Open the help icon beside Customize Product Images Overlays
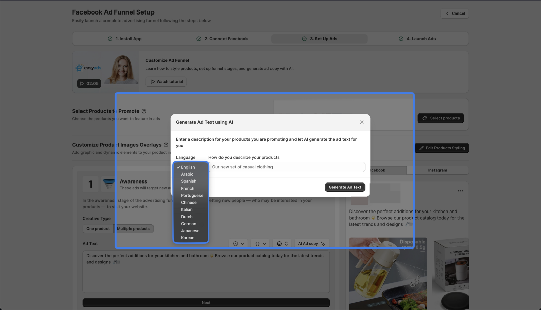 click(x=165, y=145)
